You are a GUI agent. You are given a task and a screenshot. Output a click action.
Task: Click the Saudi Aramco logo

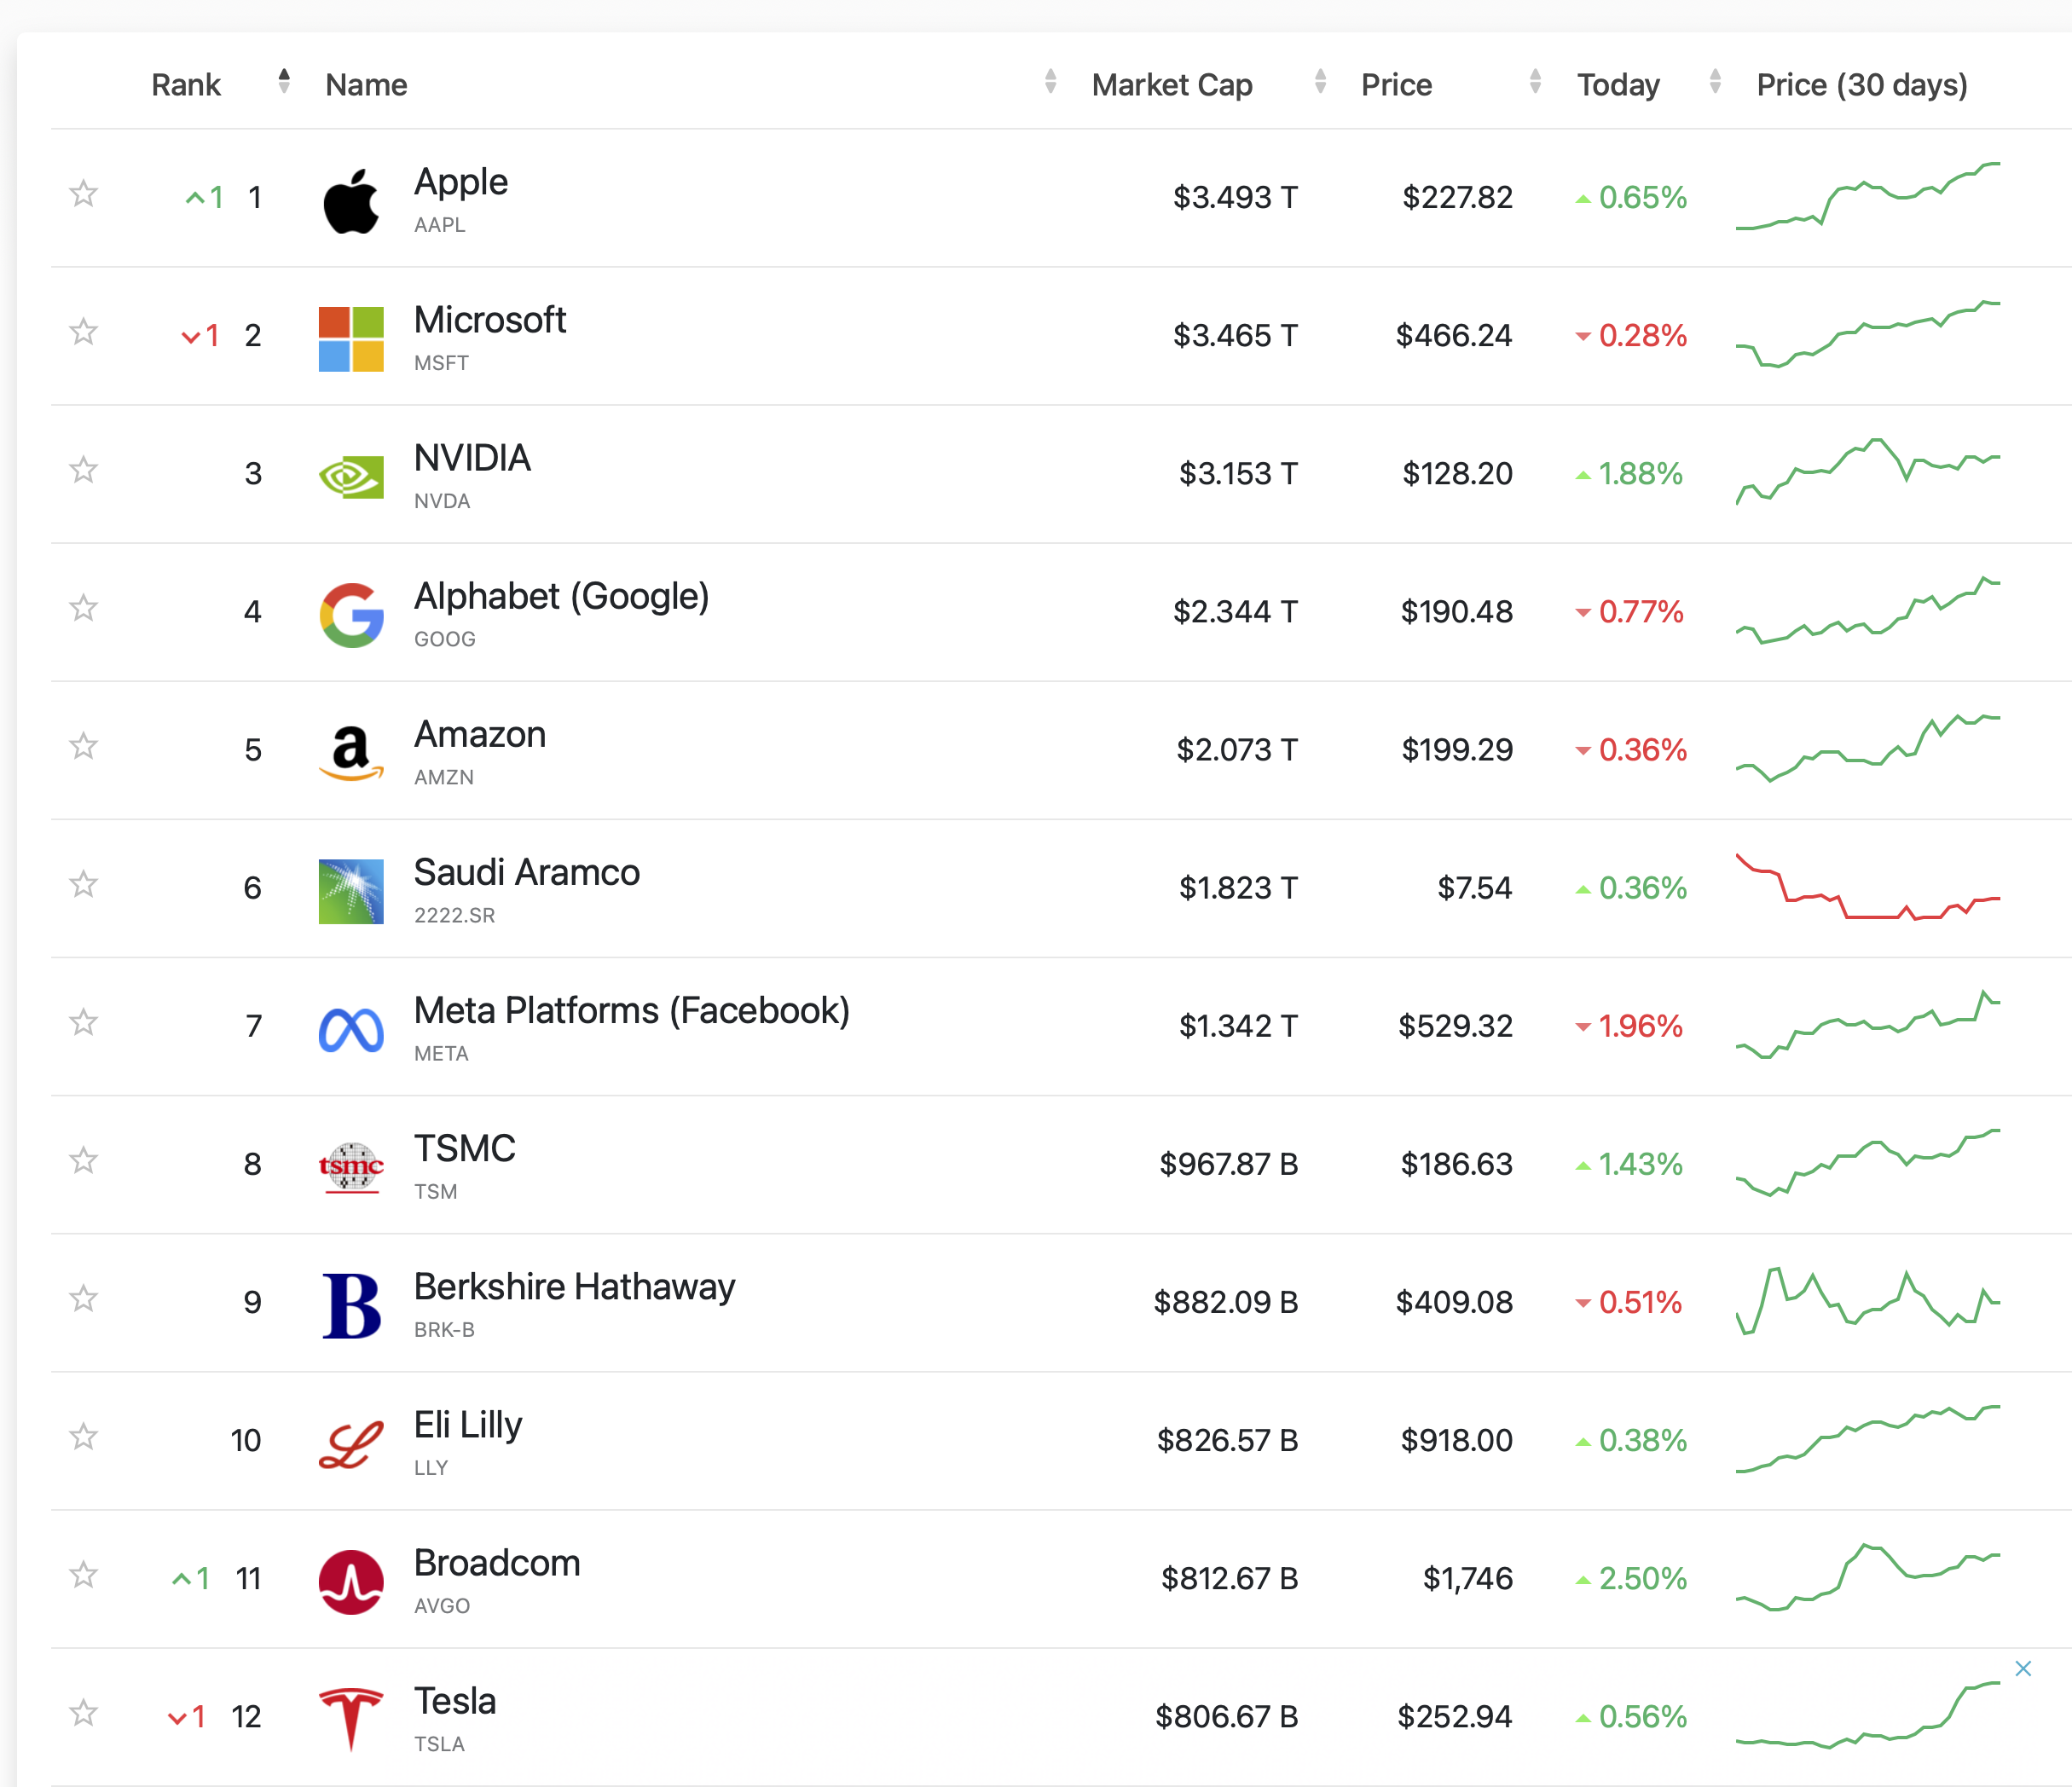point(351,891)
